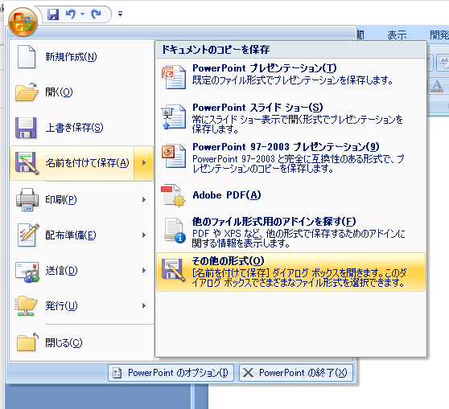The image size is (449, 409).
Task: Click the ドキュメントのコピーを保存 header text
Action: (216, 50)
